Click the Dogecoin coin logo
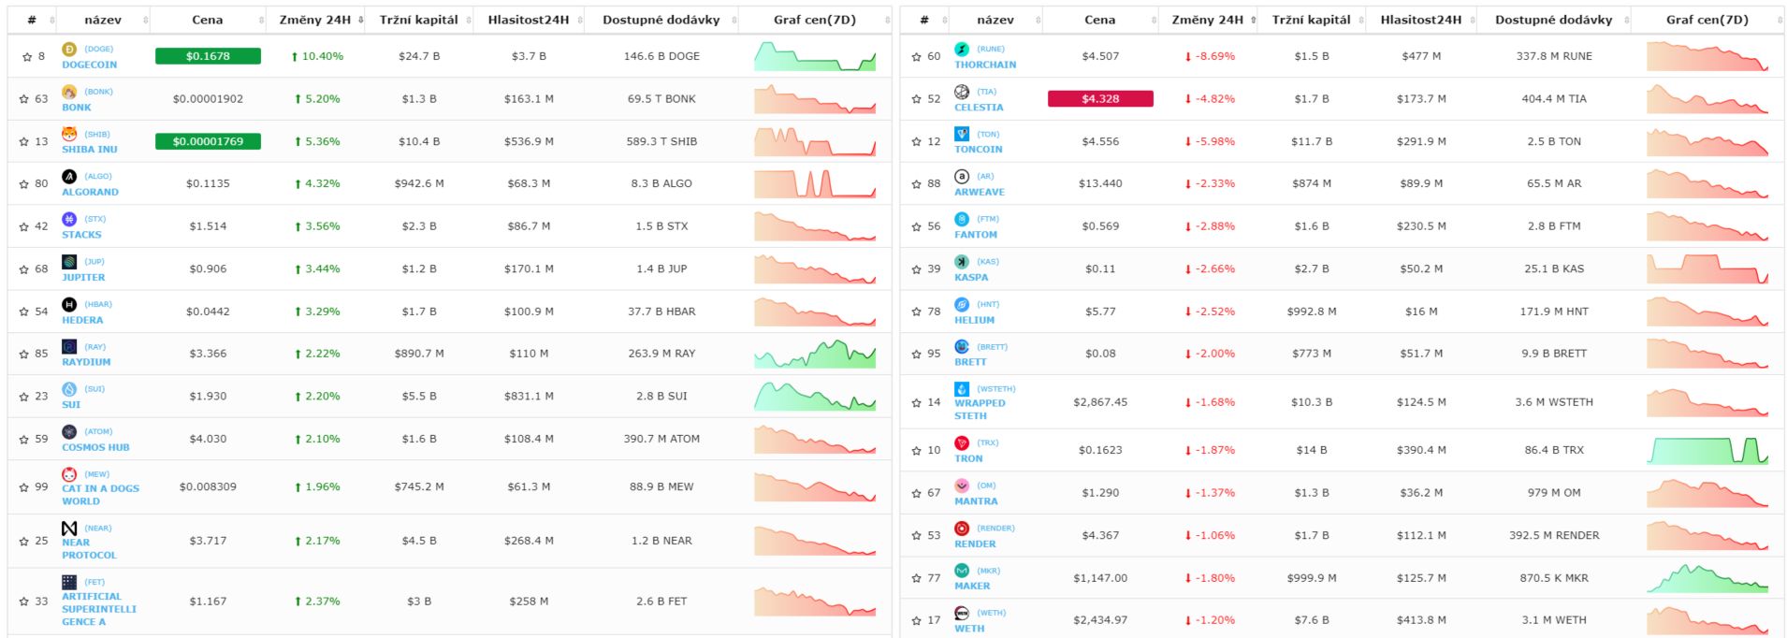 coord(69,49)
